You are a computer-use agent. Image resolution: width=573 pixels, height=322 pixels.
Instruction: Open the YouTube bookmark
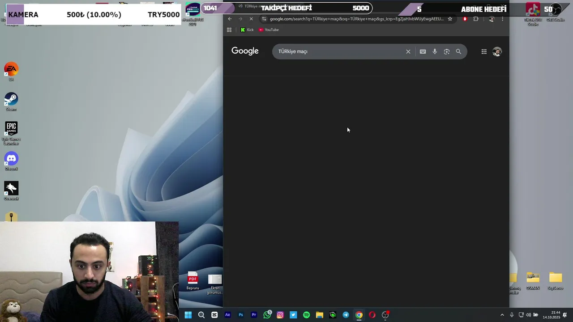269,30
